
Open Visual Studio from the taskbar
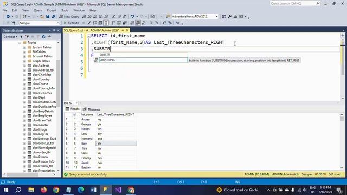point(118,190)
